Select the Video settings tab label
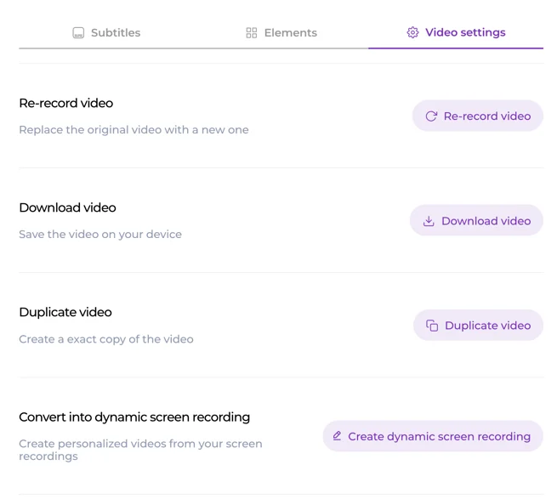The height and width of the screenshot is (499, 557). [465, 33]
